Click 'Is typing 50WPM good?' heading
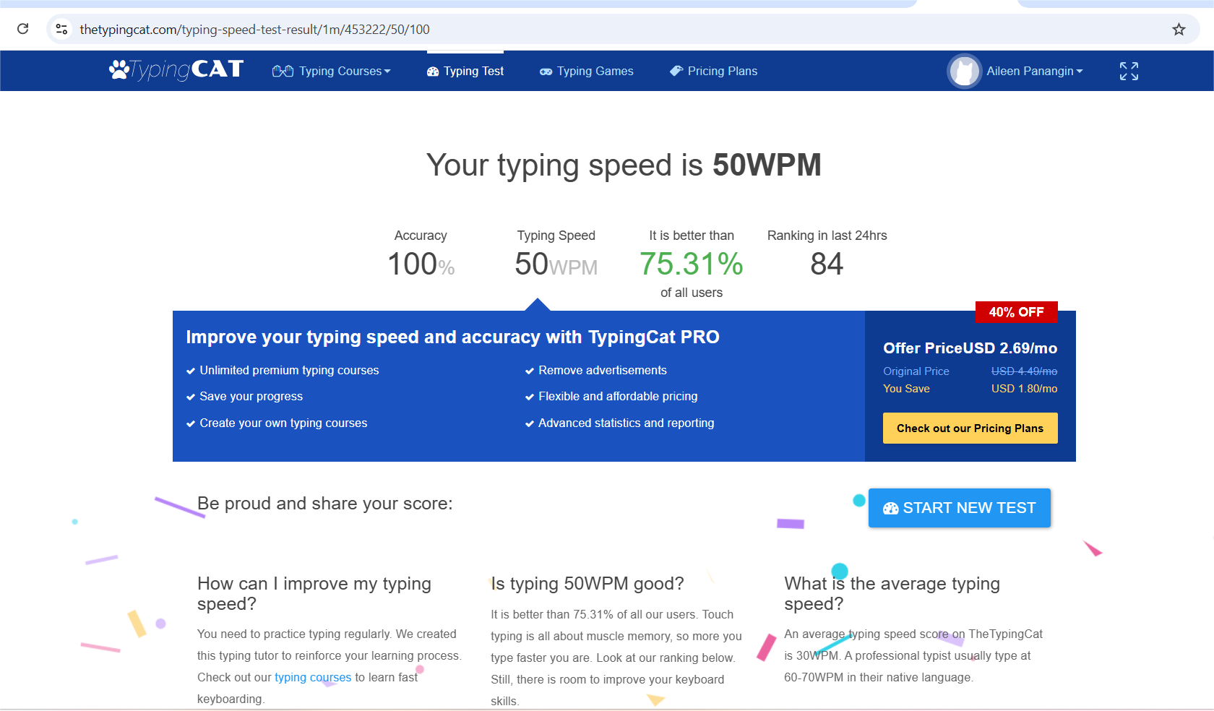The height and width of the screenshot is (711, 1214). point(587,584)
